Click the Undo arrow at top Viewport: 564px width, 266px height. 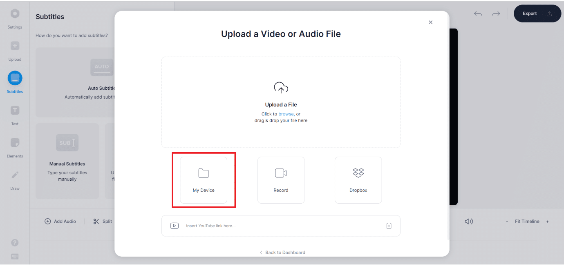(x=478, y=13)
